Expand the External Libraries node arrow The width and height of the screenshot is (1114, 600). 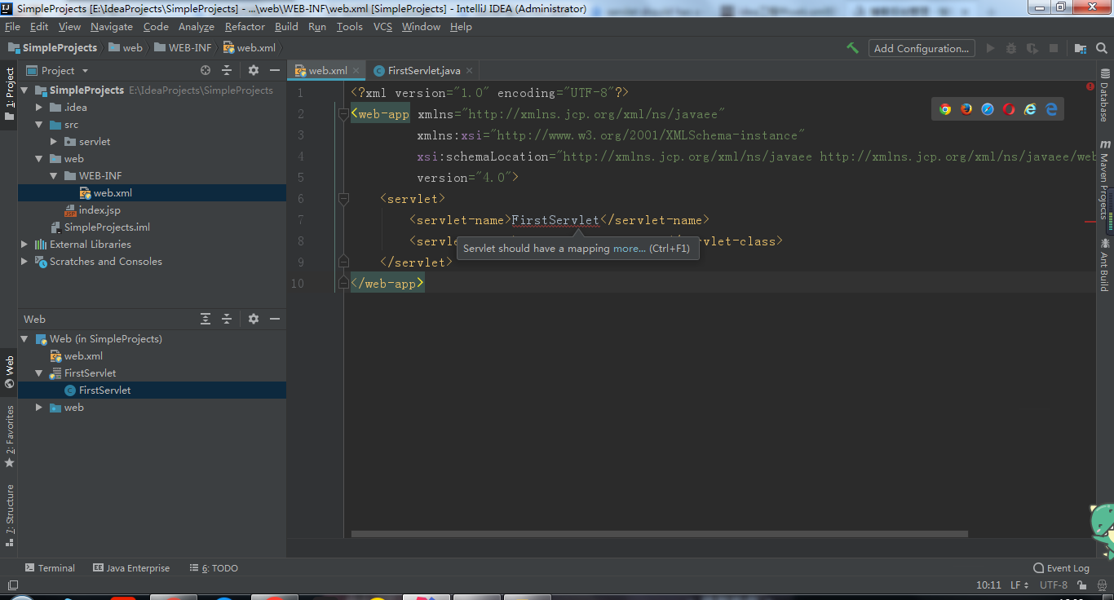[24, 244]
